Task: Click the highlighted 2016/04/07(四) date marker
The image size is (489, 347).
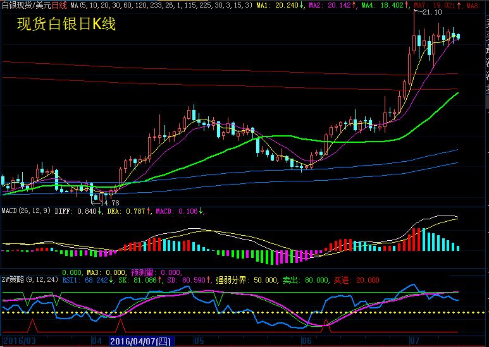Action: click(x=140, y=341)
